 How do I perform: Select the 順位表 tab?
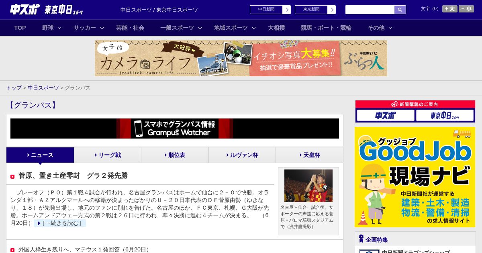pos(175,155)
